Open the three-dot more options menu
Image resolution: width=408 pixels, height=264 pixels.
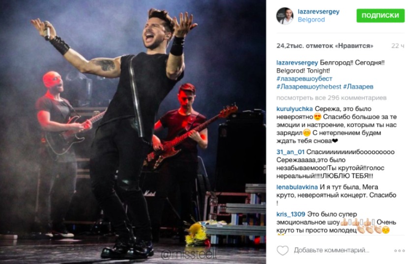point(400,250)
